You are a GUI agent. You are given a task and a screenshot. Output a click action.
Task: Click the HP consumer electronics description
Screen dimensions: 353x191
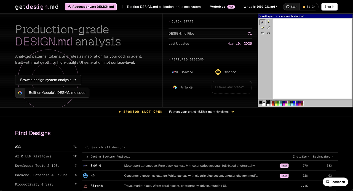(x=191, y=176)
